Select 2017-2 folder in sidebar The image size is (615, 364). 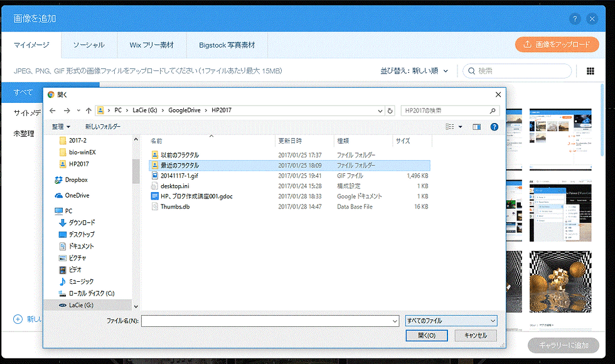[x=73, y=141]
